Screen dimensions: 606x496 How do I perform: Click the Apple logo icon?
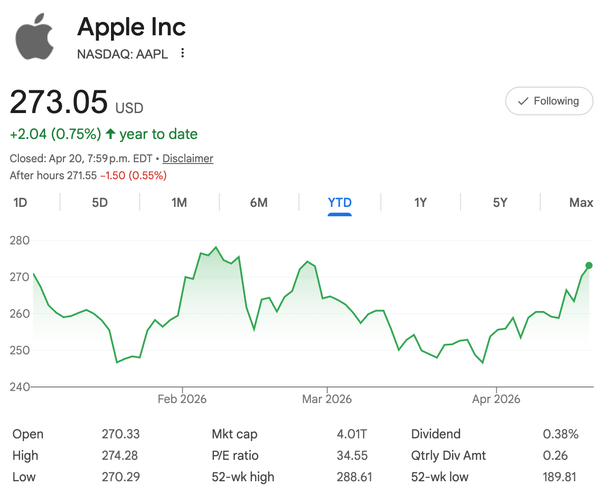(x=35, y=37)
